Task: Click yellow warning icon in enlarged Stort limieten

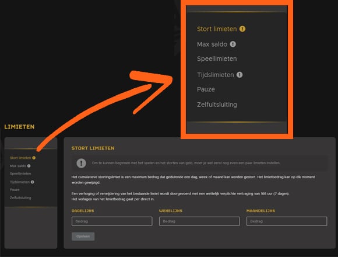Action: coord(242,29)
